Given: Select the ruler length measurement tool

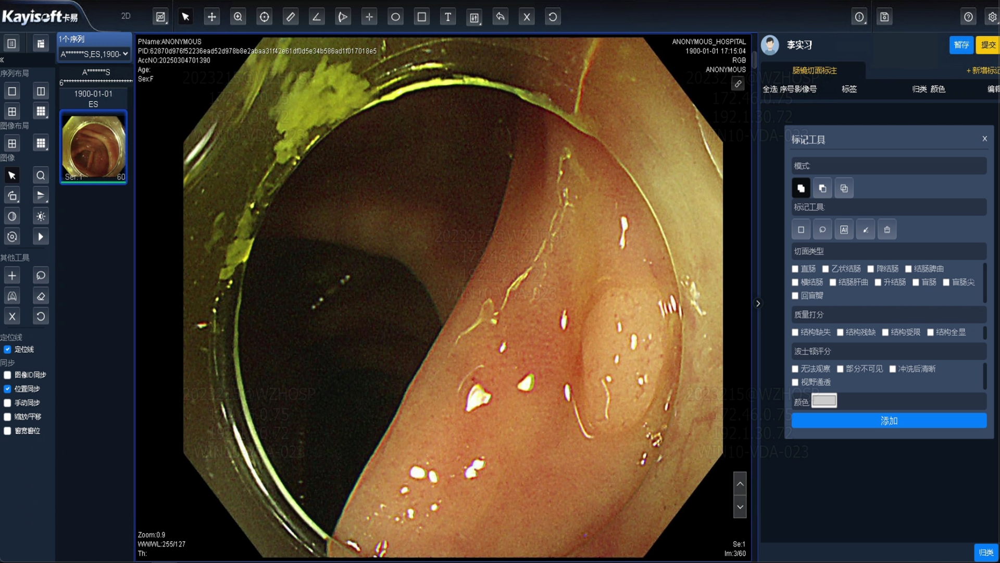Looking at the screenshot, I should point(290,17).
